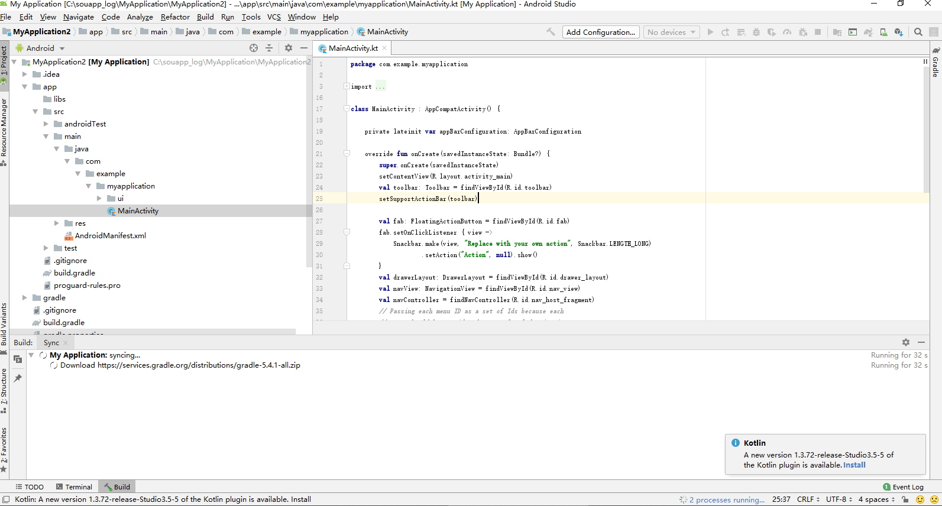The width and height of the screenshot is (942, 506).
Task: Toggle the read-only lock icon in status bar
Action: 905,499
